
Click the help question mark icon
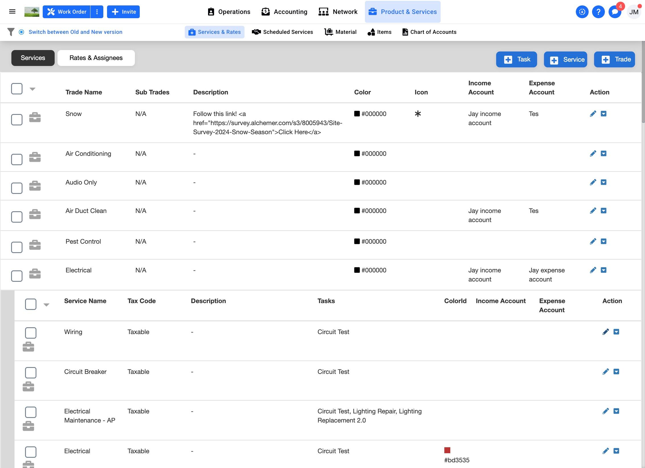[598, 12]
